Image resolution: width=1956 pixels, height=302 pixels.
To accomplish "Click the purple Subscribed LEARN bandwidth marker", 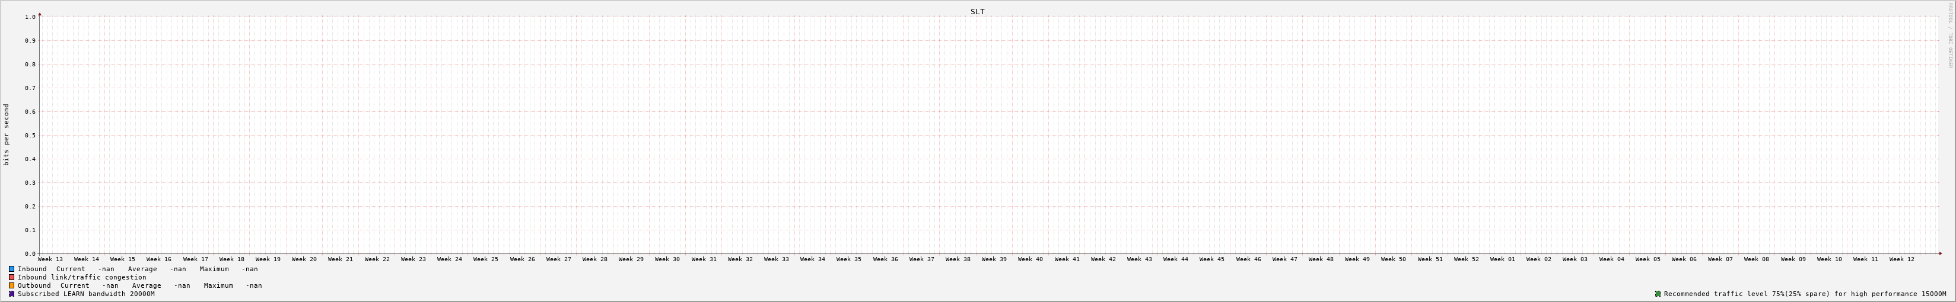I will click(x=11, y=294).
